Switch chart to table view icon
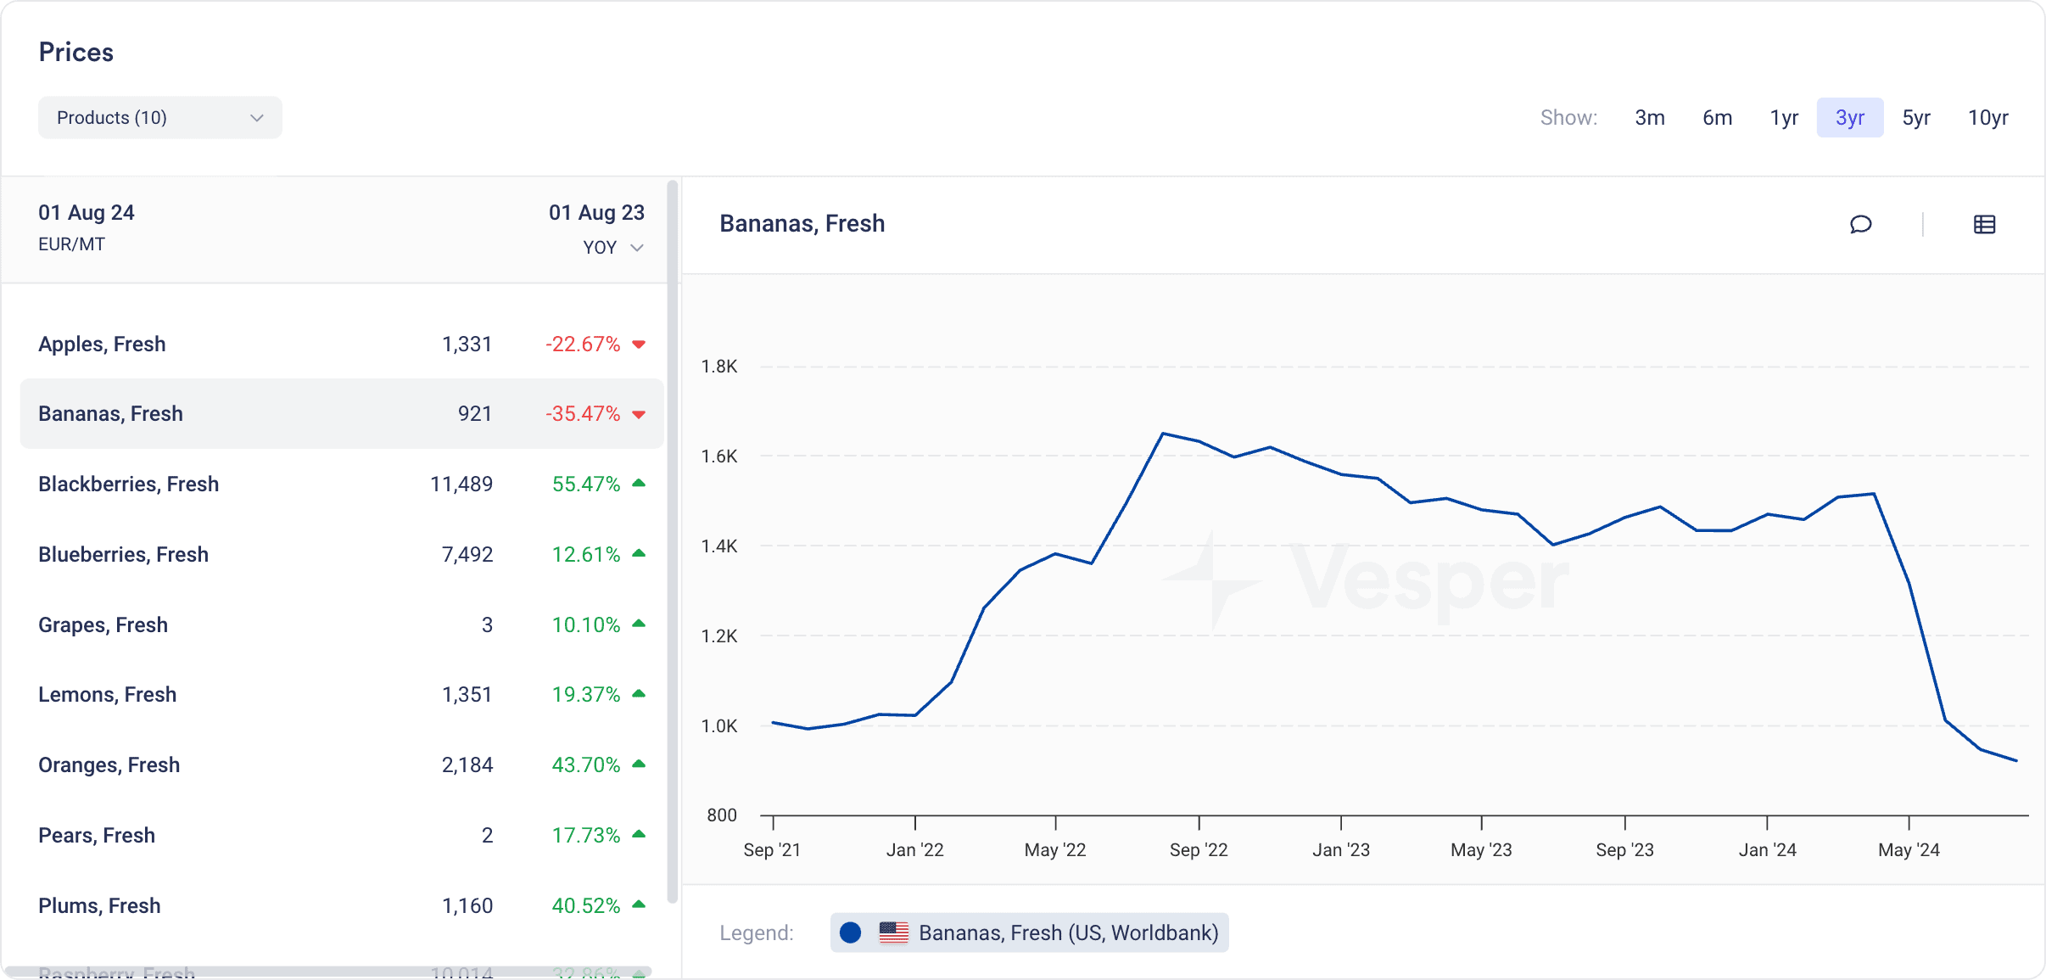The image size is (2046, 980). [1984, 224]
